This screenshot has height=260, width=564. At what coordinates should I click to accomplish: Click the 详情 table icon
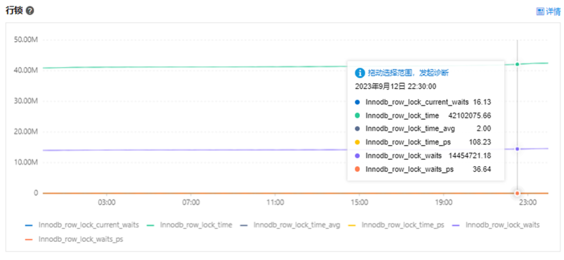click(x=540, y=11)
